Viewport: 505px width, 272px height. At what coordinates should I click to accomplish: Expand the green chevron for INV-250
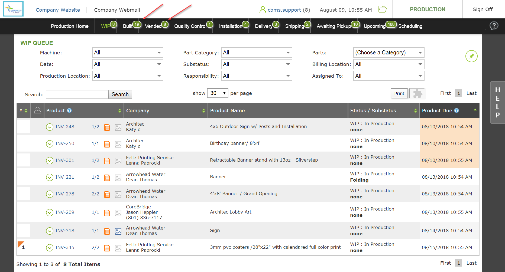point(50,144)
